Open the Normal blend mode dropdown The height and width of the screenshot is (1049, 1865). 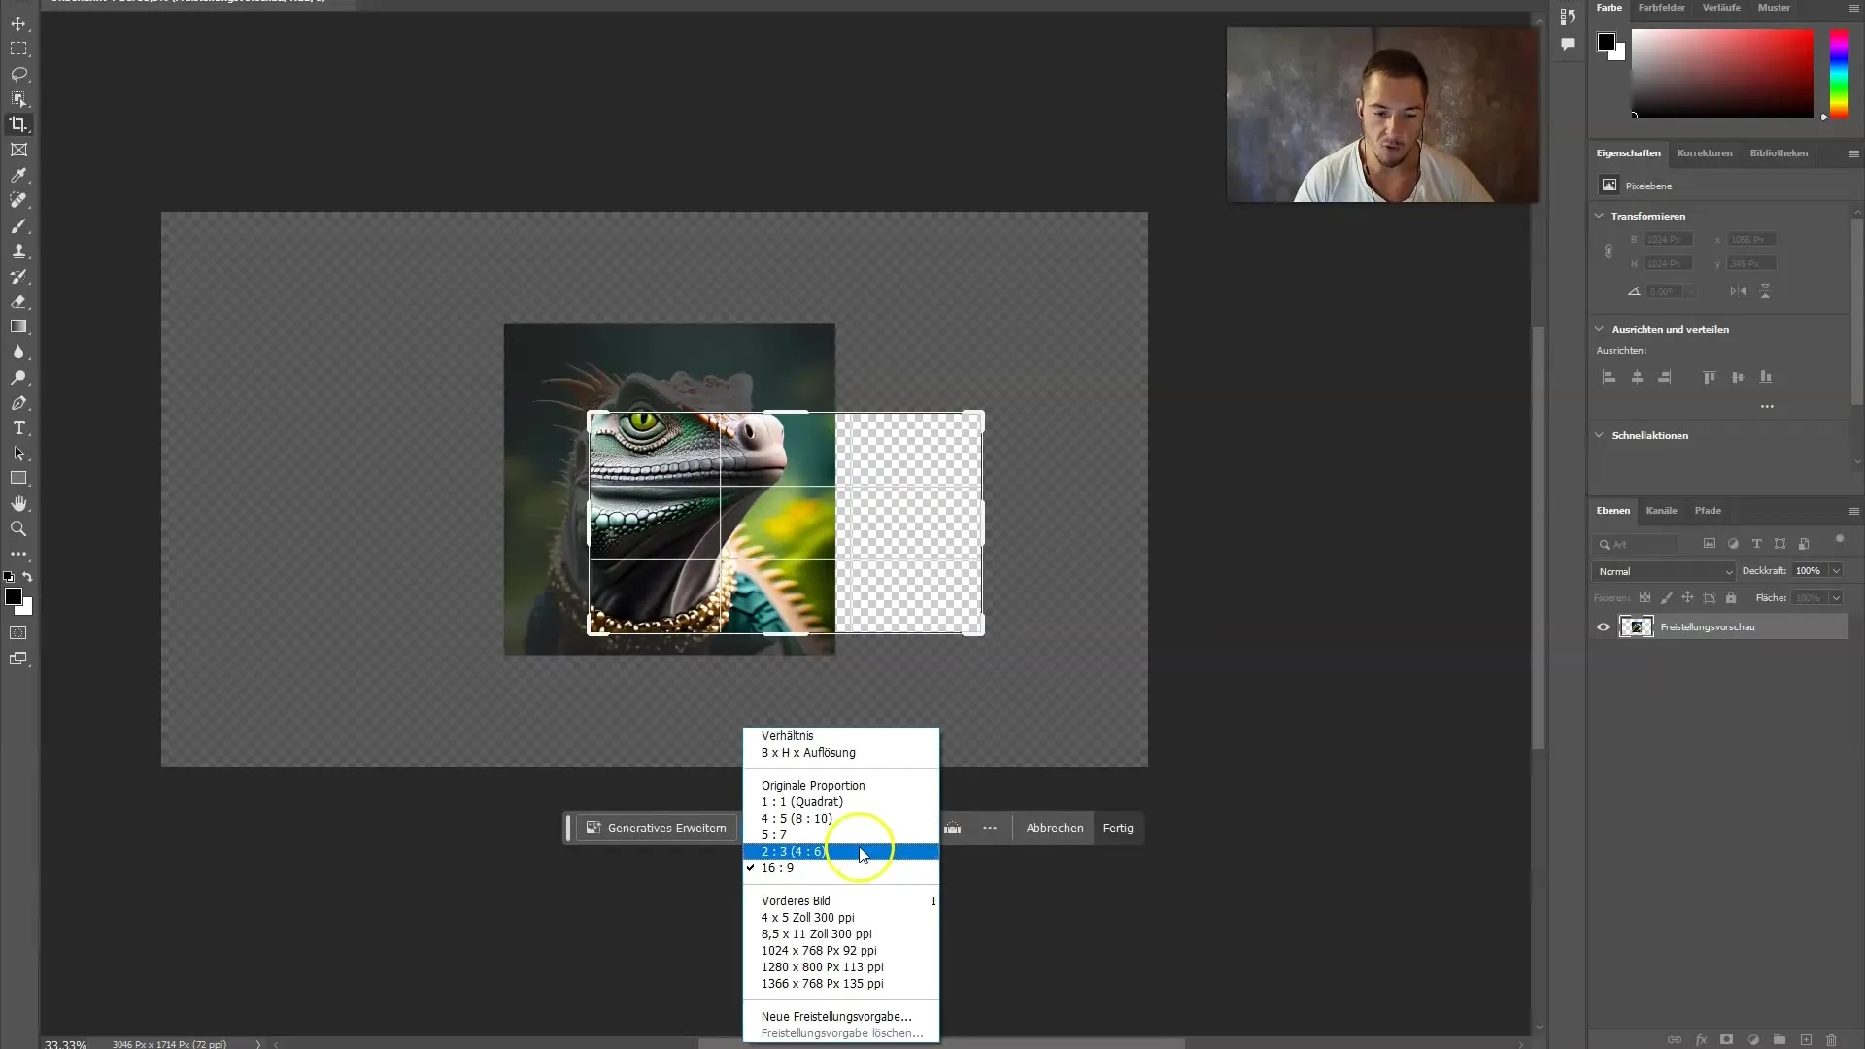(x=1664, y=571)
